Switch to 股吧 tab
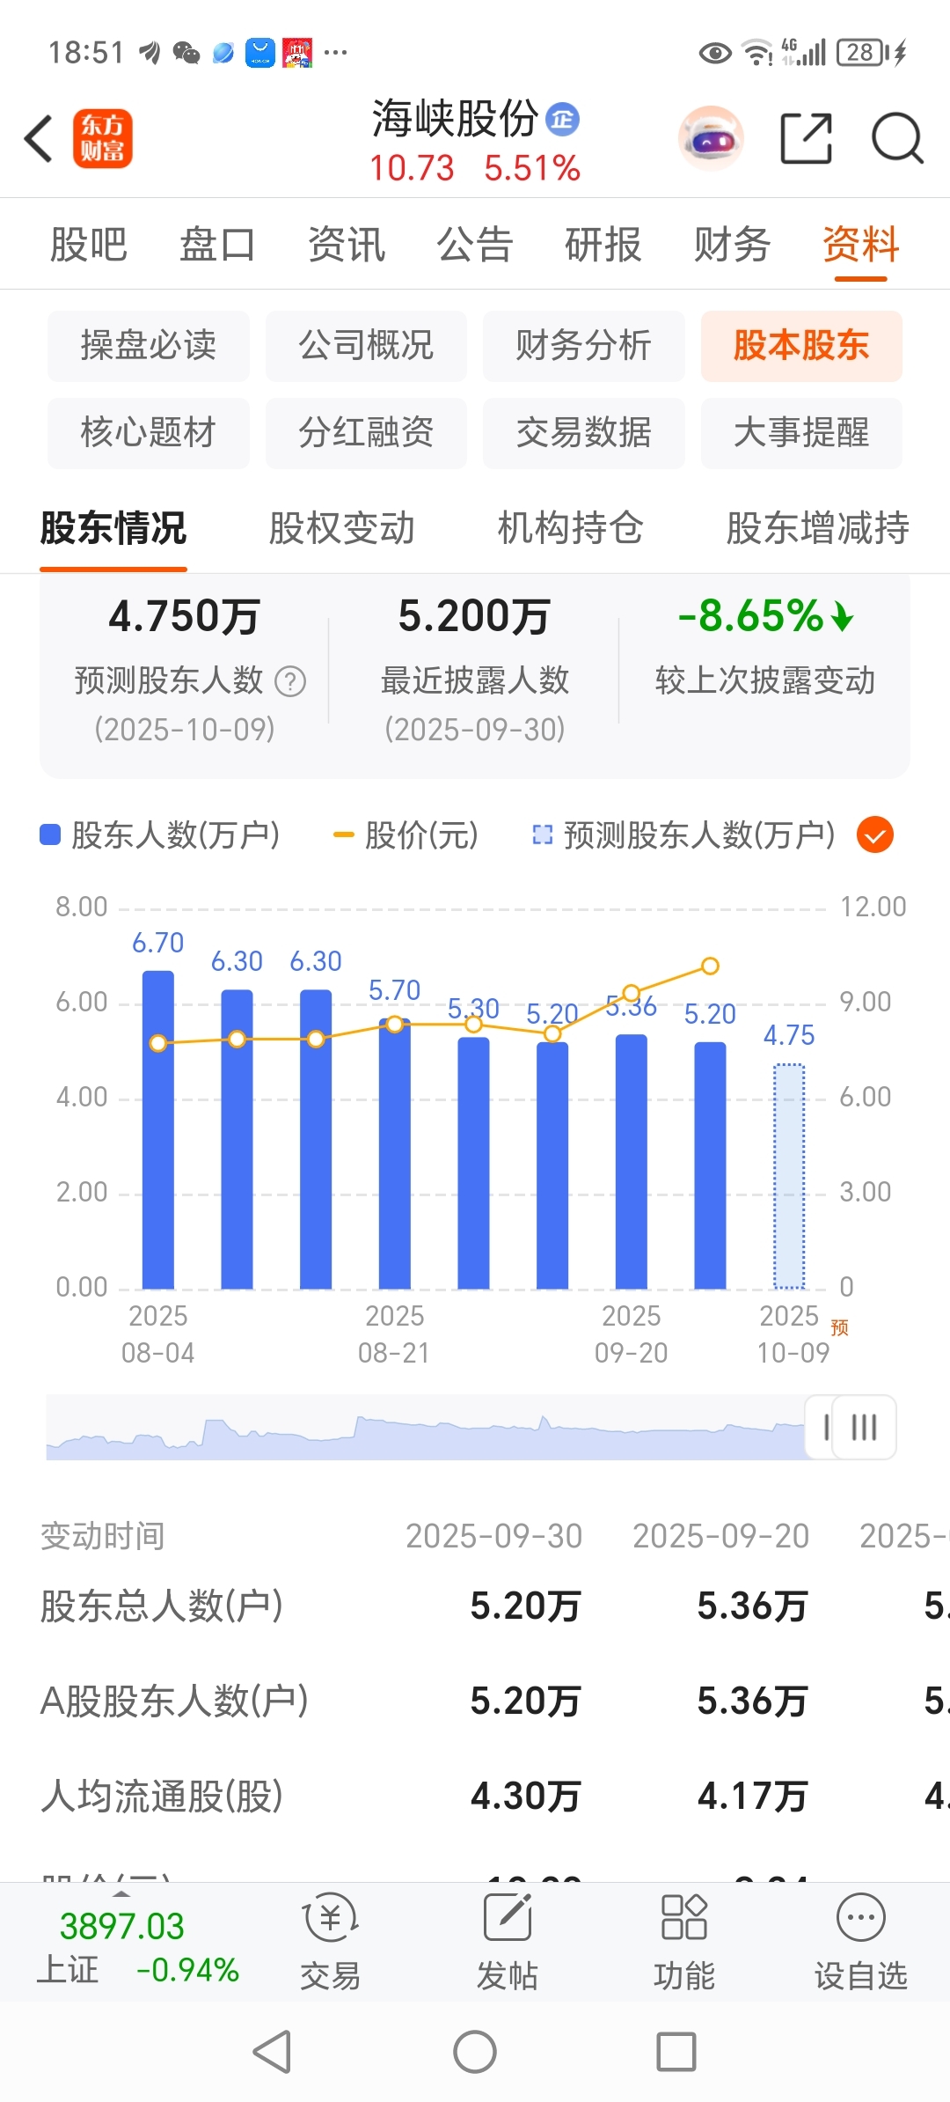 click(89, 244)
